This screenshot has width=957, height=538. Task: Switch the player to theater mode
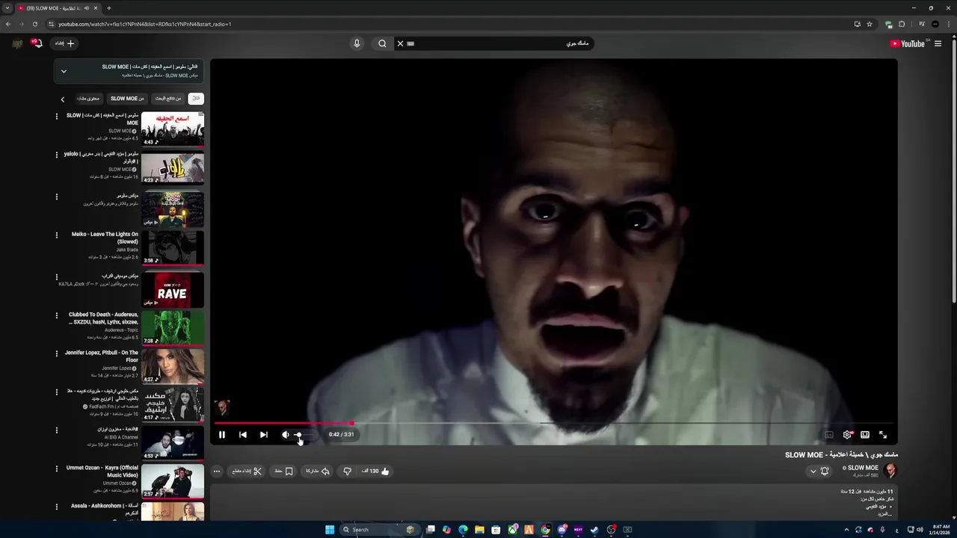865,434
